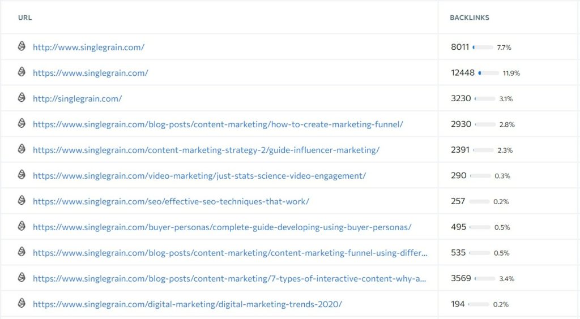This screenshot has height=319, width=580.
Task: Open the how-to-create-marketing-funnel link
Action: 218,124
